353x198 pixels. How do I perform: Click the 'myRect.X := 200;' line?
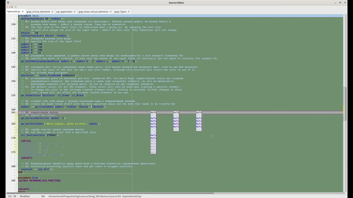click(33, 44)
